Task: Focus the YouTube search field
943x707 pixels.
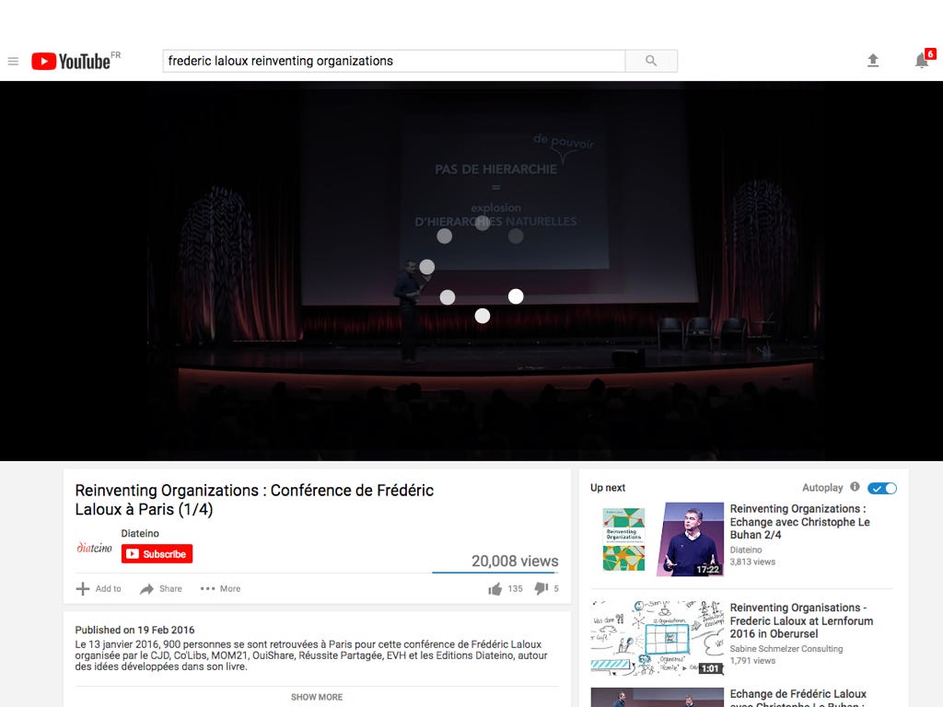Action: coord(394,61)
